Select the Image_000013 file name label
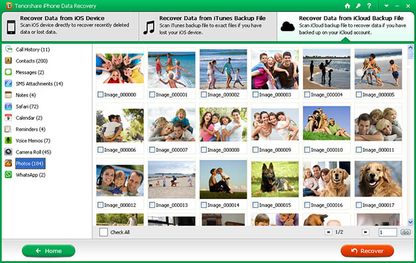This screenshot has height=263, width=416. [x=172, y=205]
